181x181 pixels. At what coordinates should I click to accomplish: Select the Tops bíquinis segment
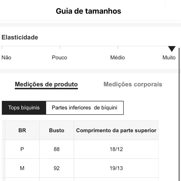coord(24,108)
